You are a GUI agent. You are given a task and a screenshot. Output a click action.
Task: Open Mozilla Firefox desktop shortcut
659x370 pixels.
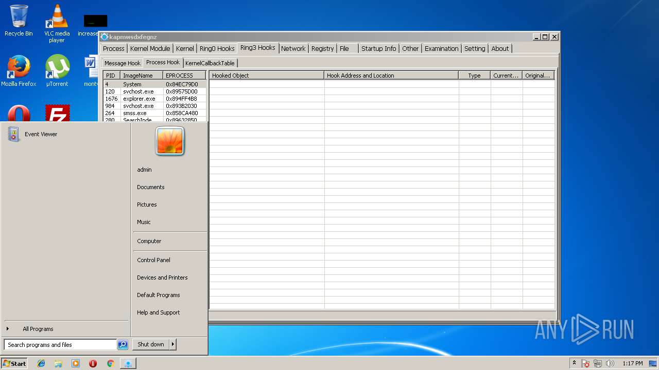click(x=19, y=71)
